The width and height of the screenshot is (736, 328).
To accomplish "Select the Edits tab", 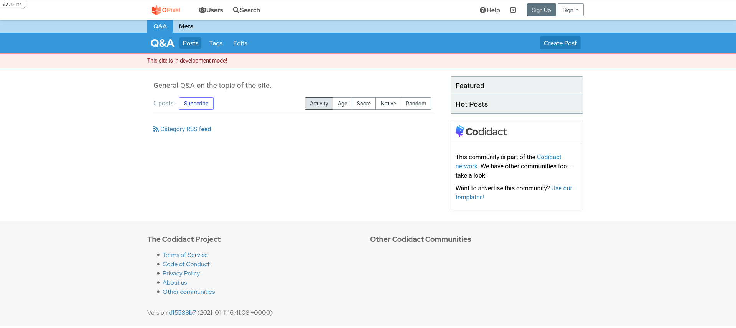I will point(240,43).
